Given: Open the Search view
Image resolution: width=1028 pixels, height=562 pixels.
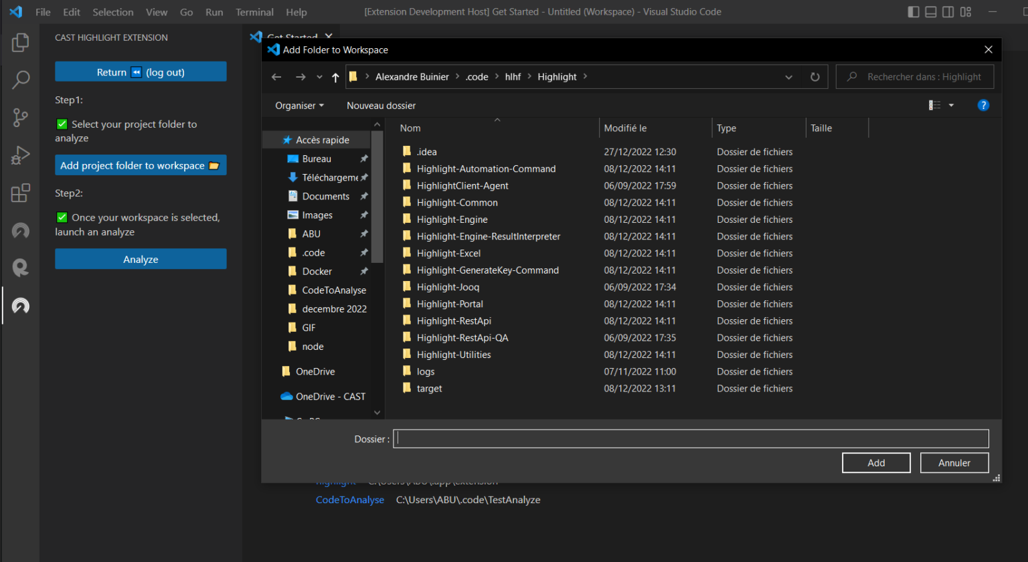Looking at the screenshot, I should tap(20, 80).
